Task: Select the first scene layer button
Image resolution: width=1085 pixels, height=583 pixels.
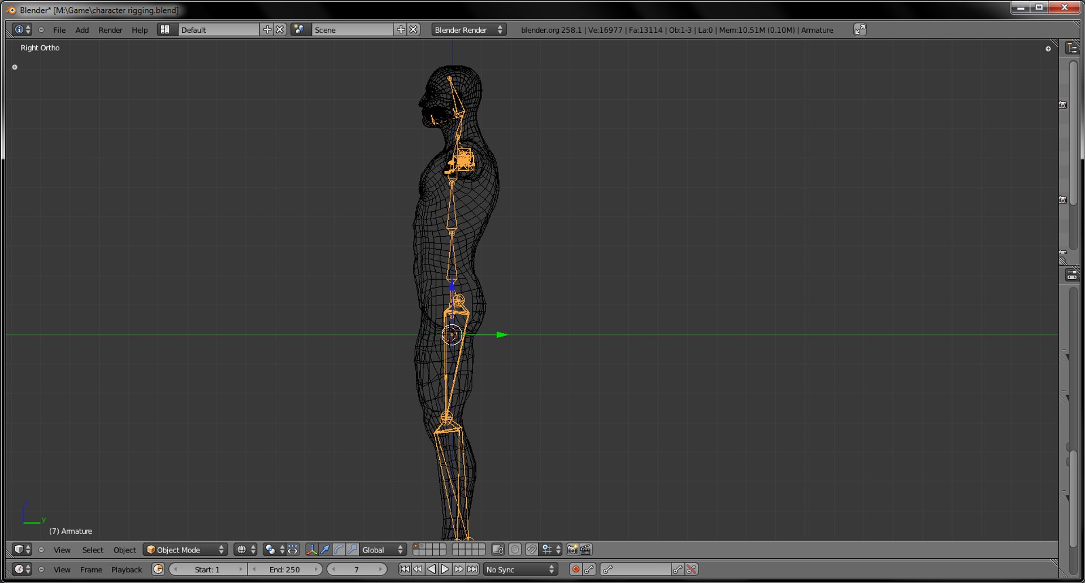Action: click(x=416, y=546)
